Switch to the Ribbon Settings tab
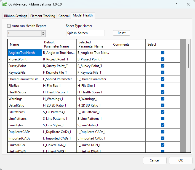This screenshot has width=195, height=170. tap(15, 16)
